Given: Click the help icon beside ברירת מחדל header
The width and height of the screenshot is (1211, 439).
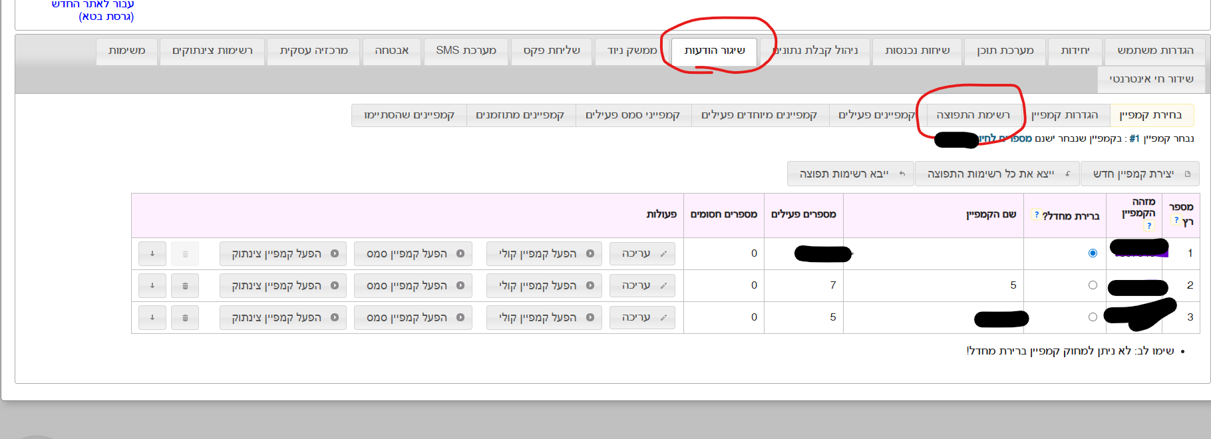Looking at the screenshot, I should click(x=1037, y=214).
